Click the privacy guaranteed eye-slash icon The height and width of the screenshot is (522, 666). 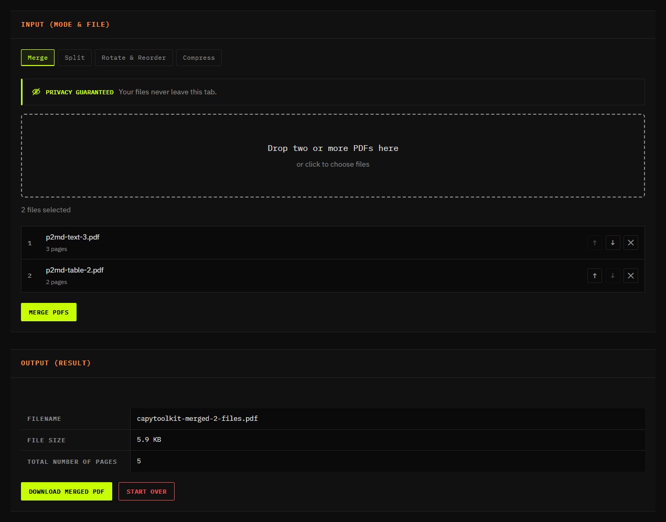[x=36, y=92]
